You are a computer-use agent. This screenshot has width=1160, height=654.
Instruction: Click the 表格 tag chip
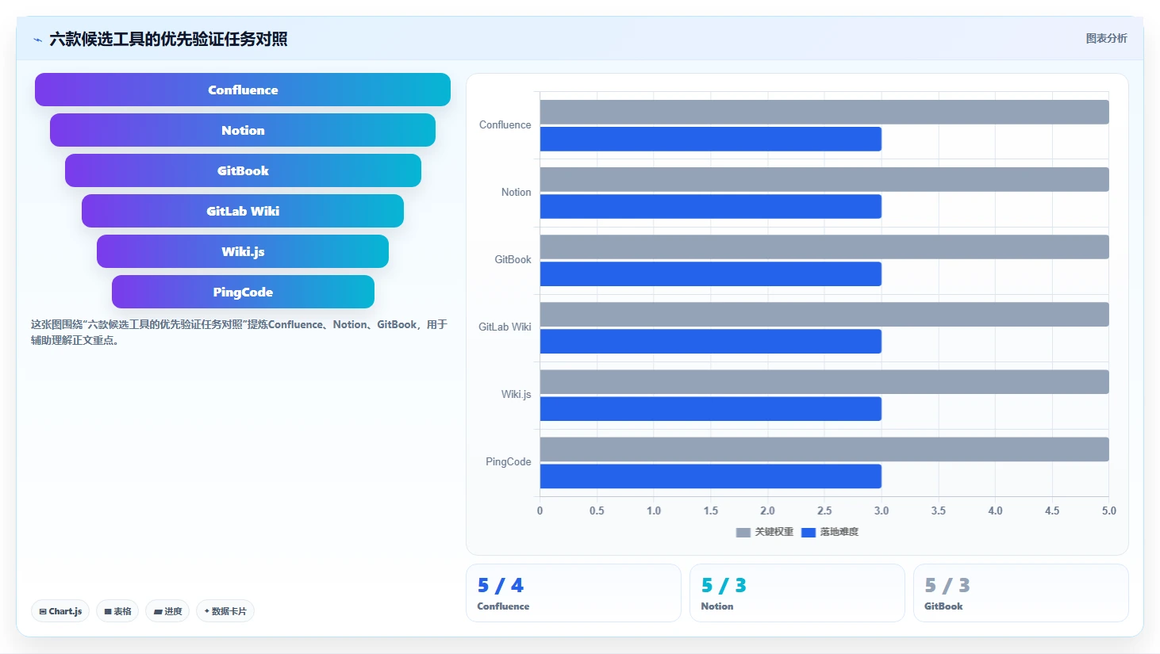pos(117,611)
